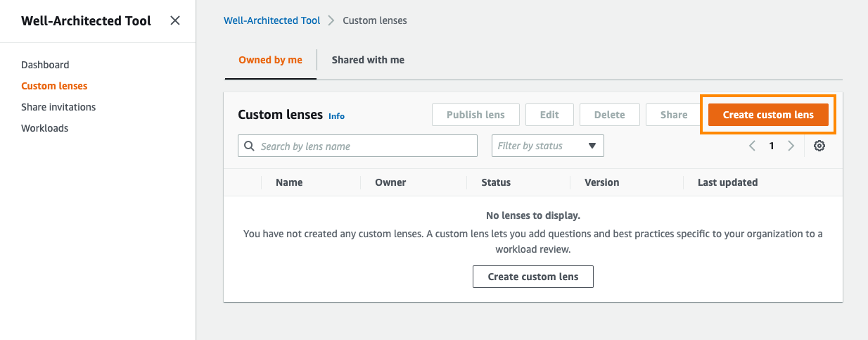This screenshot has height=340, width=868.
Task: Click the Status column header
Action: 496,182
